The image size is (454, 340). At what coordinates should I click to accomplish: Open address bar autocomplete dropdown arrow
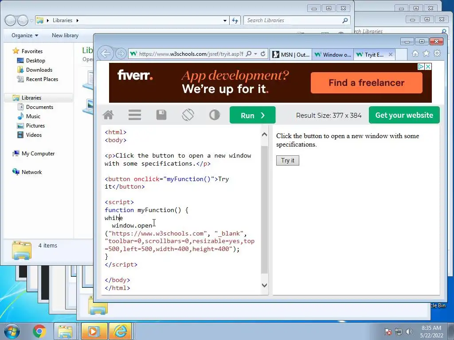pyautogui.click(x=256, y=54)
